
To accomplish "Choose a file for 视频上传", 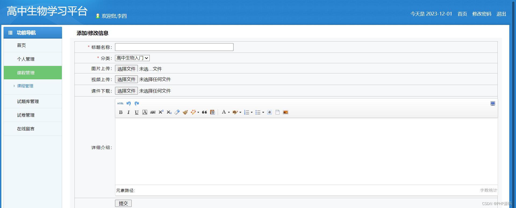I will [x=126, y=79].
